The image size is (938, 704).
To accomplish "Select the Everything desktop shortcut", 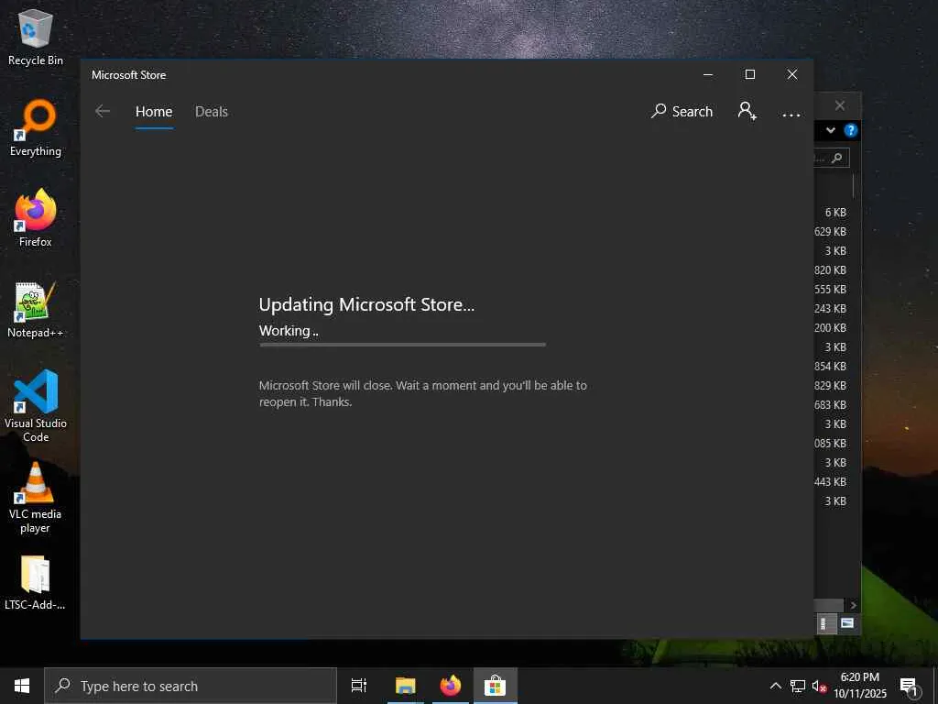I will coord(36,128).
